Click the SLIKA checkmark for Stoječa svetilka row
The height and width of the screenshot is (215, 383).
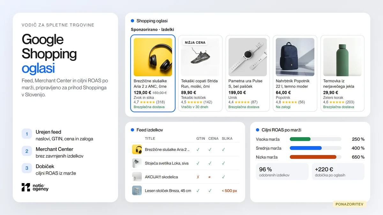(223, 163)
